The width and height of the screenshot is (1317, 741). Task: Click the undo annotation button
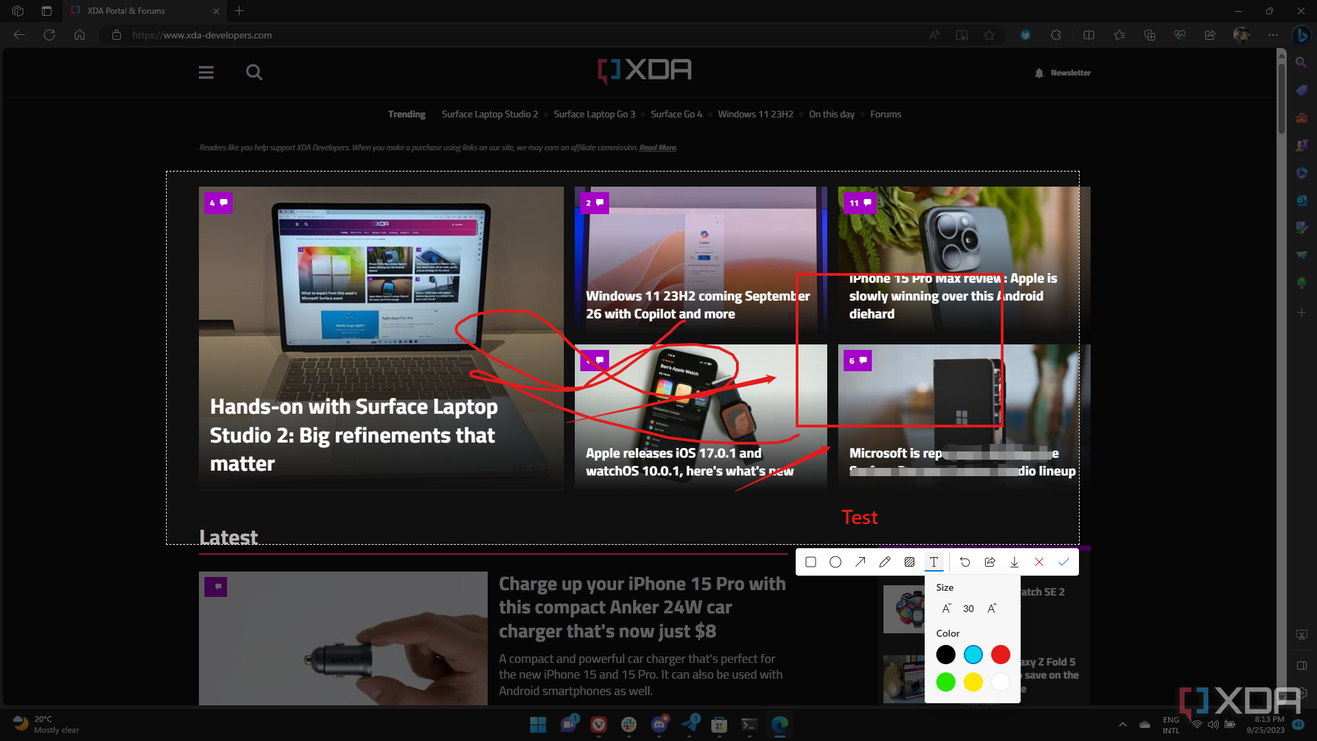tap(964, 562)
